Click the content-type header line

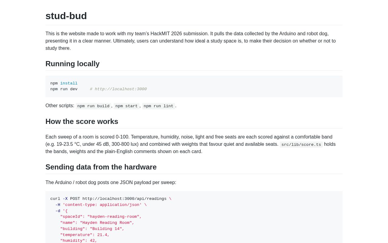pyautogui.click(x=101, y=205)
